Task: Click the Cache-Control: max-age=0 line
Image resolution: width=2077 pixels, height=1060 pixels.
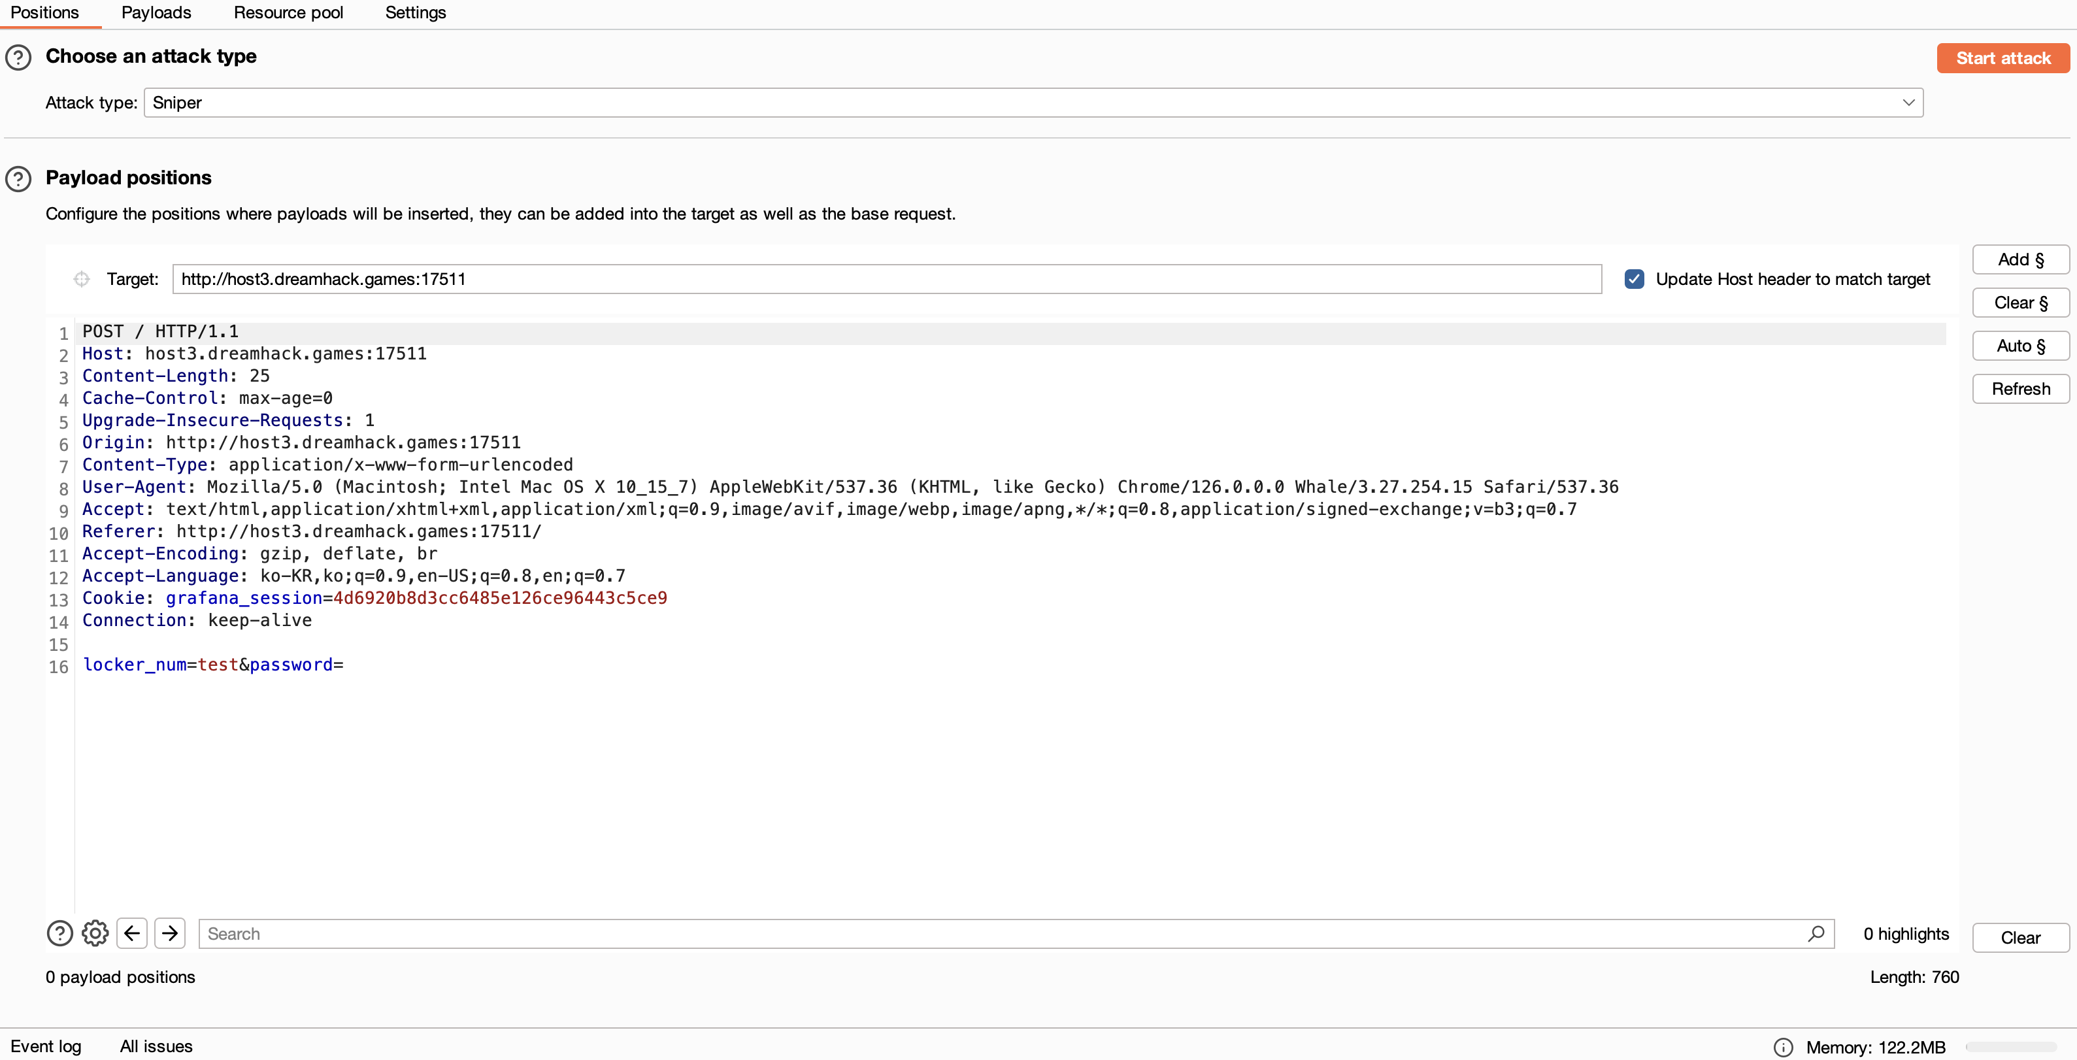Action: [207, 398]
